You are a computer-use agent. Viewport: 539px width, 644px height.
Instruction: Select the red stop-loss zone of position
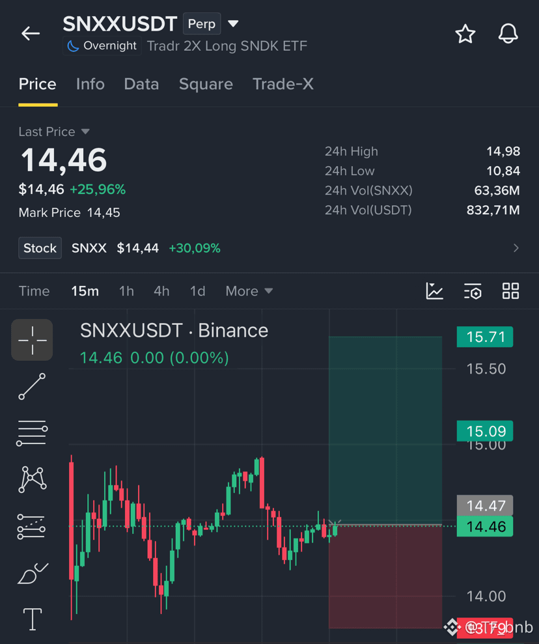385,577
